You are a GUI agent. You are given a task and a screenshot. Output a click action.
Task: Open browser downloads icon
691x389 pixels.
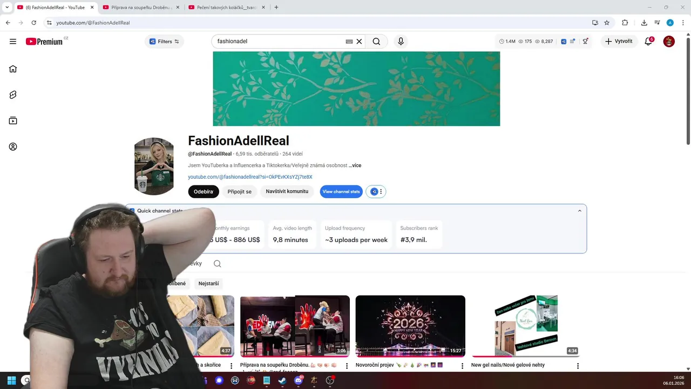[644, 23]
